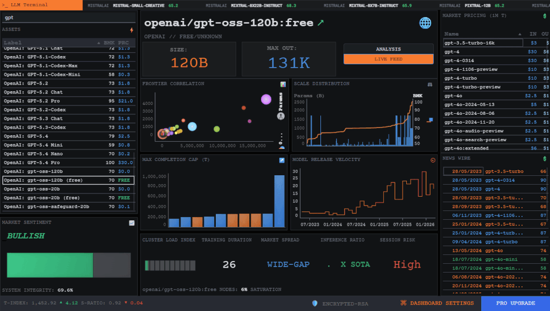Select the OpenAI: GPT-5.4 asset row
The width and height of the screenshot is (550, 311).
click(68, 136)
